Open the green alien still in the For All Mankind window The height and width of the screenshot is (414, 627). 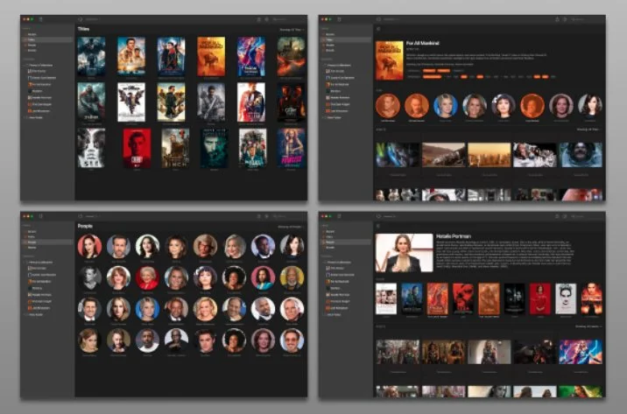pos(398,155)
